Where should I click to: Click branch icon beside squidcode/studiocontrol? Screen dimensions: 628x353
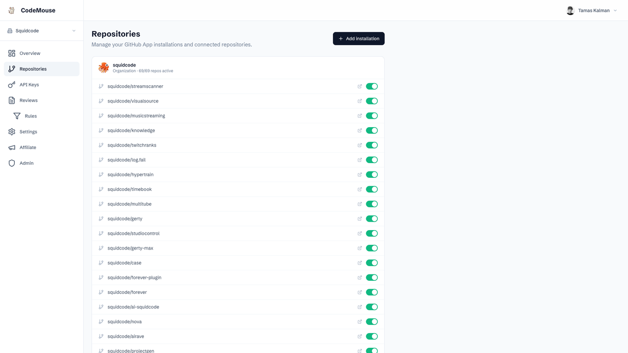[x=101, y=233]
